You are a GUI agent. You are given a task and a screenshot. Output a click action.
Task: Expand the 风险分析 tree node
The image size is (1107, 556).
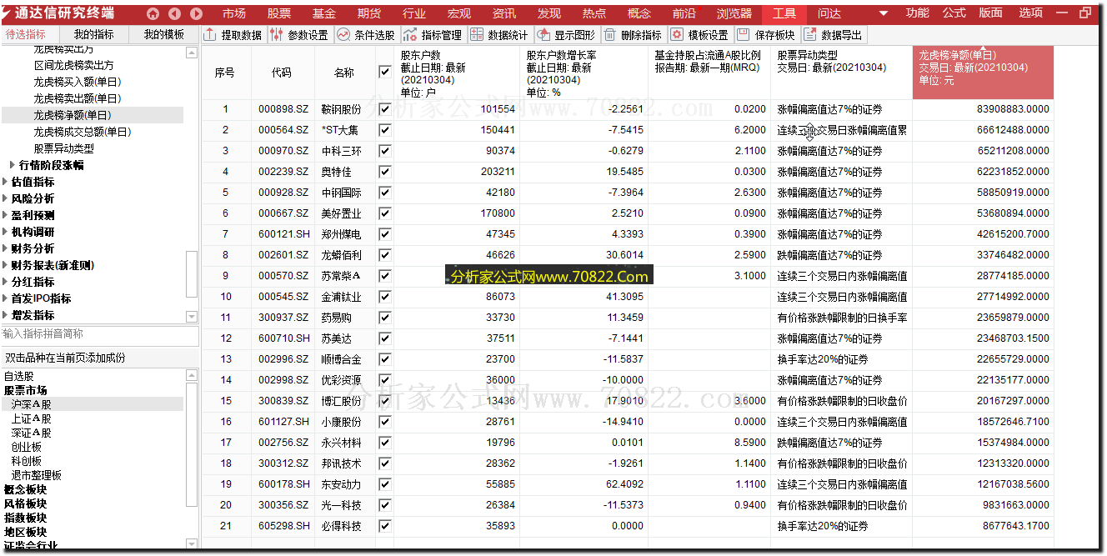(6, 198)
